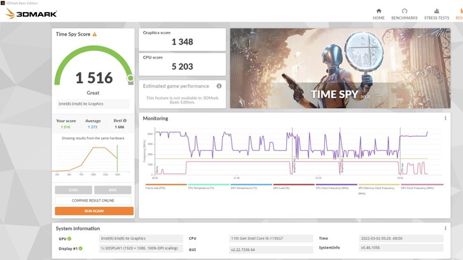This screenshot has height=260, width=463.
Task: Click the info icon next to Best
Action: 125,120
